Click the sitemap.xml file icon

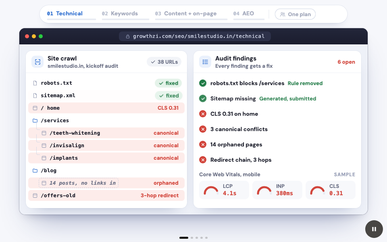[35, 96]
